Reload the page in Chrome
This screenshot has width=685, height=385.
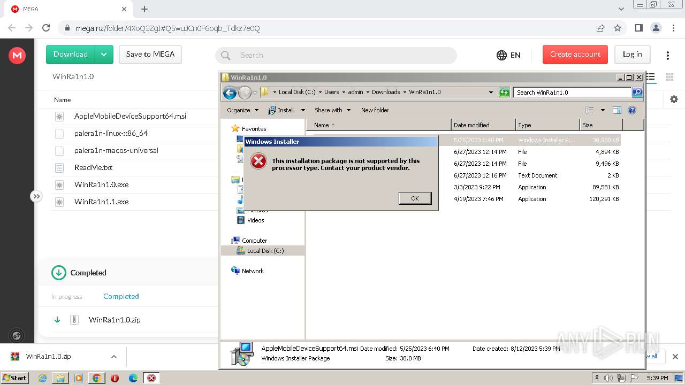coord(46,28)
